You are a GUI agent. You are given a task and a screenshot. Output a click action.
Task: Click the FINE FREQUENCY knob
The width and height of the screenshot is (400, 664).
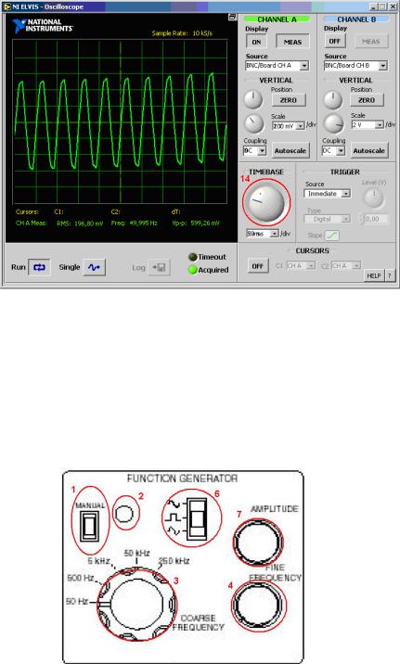click(x=259, y=605)
